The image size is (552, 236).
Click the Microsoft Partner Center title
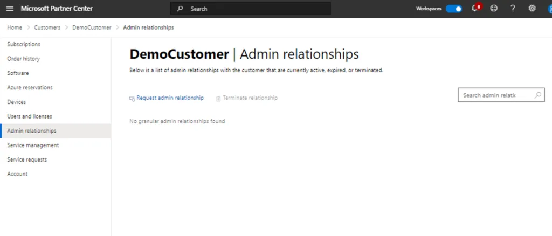57,9
